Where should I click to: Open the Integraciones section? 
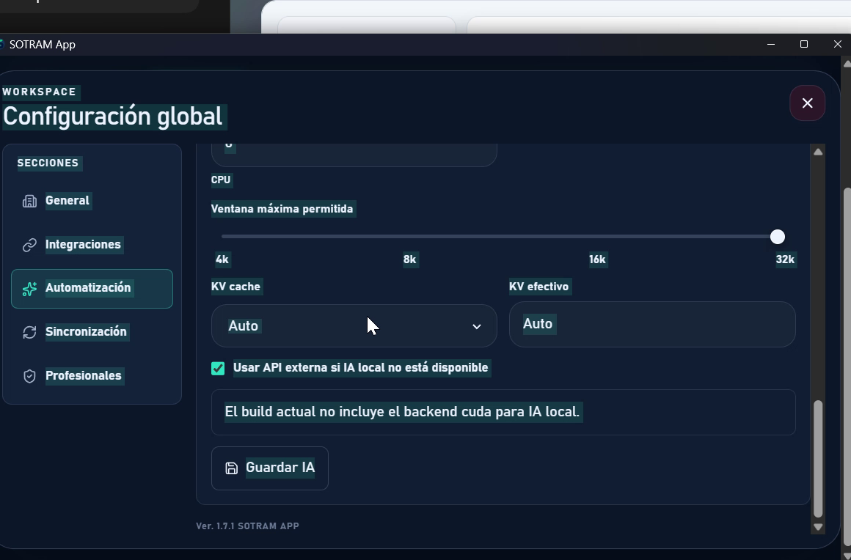[x=92, y=245]
